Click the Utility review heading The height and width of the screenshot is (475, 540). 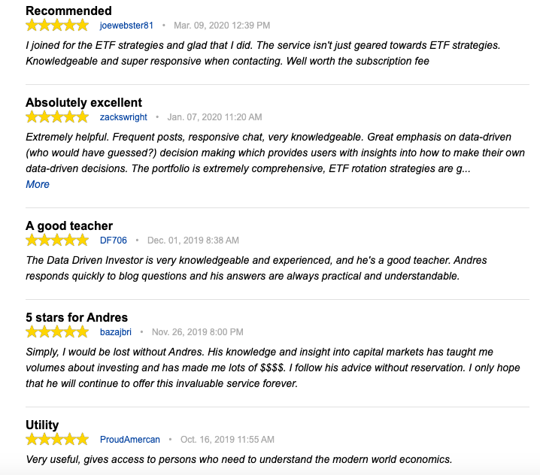(x=42, y=425)
